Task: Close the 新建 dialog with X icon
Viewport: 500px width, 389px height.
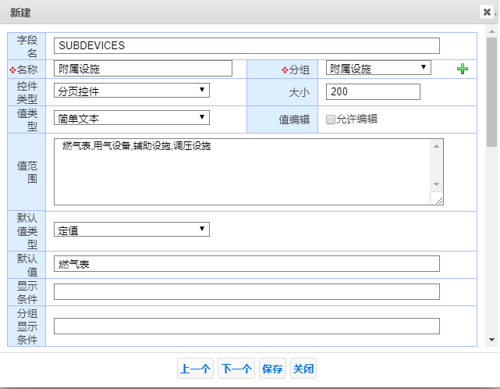Action: 487,12
